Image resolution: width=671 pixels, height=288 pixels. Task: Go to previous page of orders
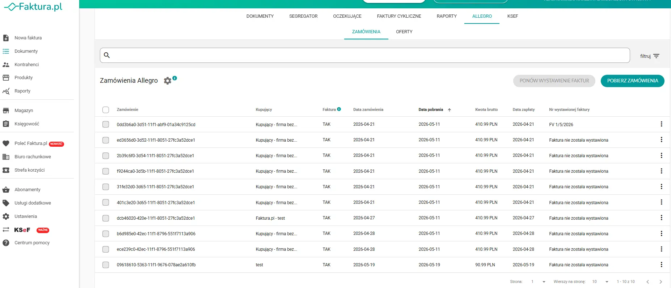coord(647,282)
